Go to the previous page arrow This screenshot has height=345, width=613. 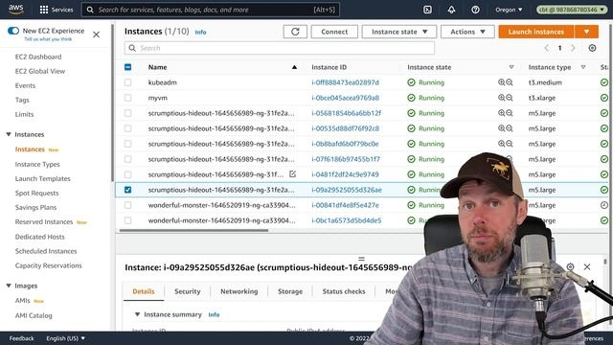(x=547, y=48)
